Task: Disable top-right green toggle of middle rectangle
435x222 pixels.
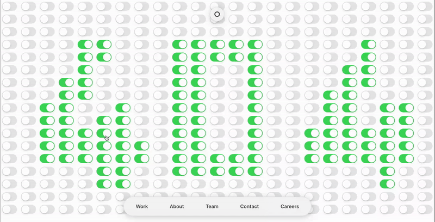Action: pos(255,45)
